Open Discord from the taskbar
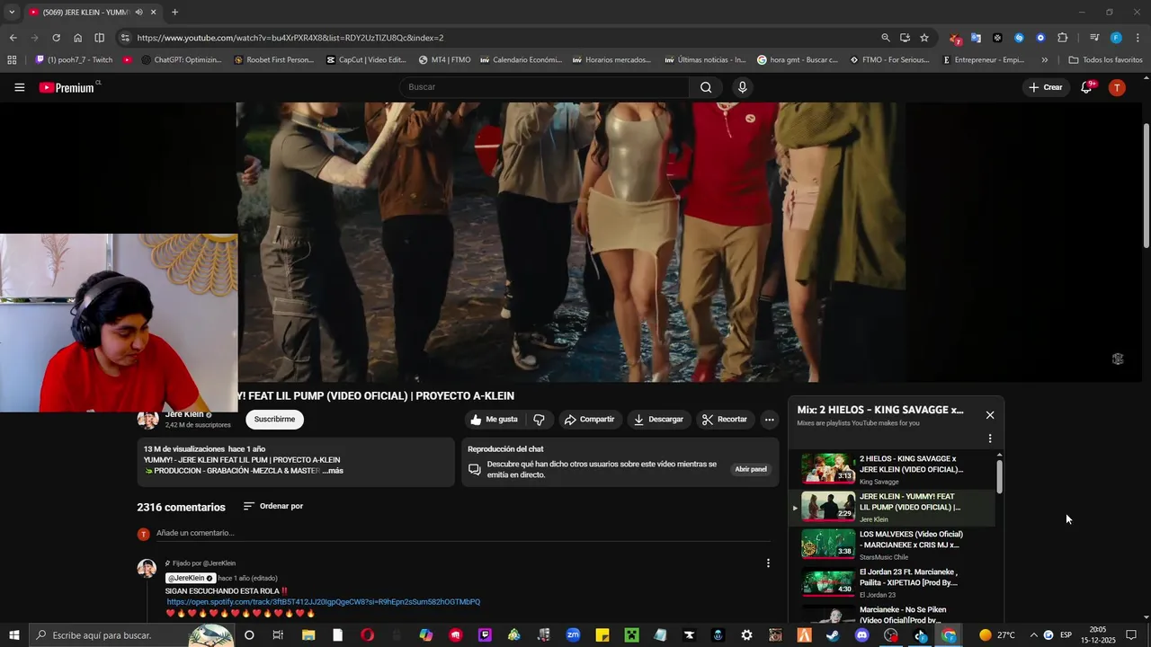Image resolution: width=1151 pixels, height=647 pixels. pos(862,635)
